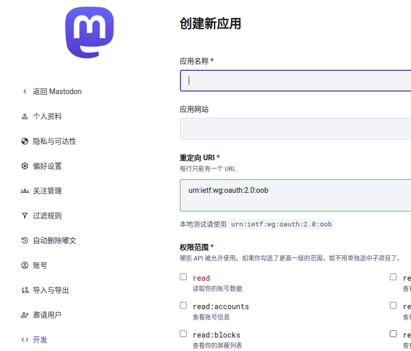Click into the 应用网站 input field

[x=295, y=129]
